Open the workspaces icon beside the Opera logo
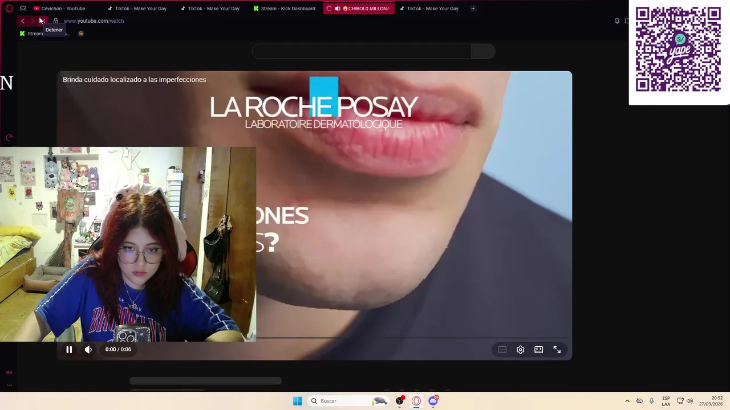 click(x=23, y=9)
